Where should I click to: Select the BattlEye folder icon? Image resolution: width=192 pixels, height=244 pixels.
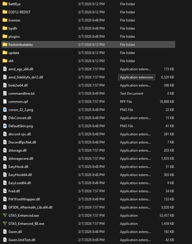pyautogui.click(x=5, y=4)
